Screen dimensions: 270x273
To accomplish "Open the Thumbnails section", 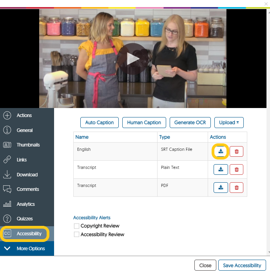I will [x=28, y=145].
